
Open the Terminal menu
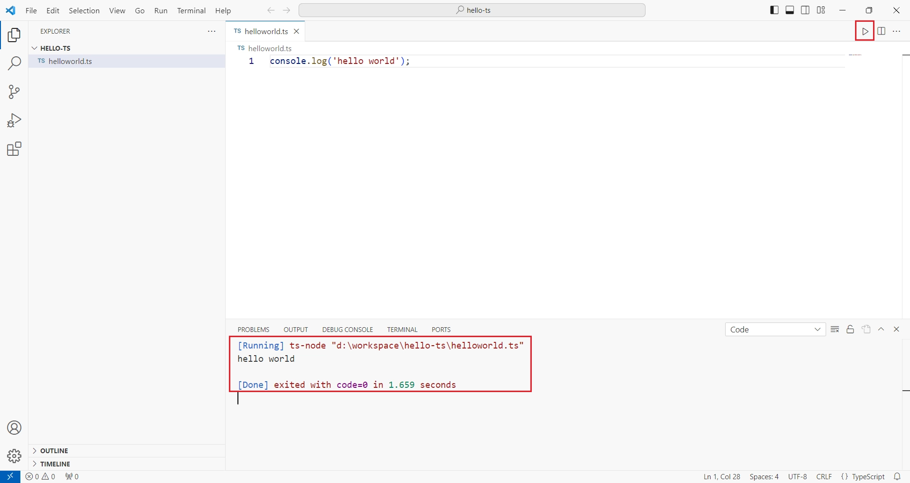[x=191, y=10]
